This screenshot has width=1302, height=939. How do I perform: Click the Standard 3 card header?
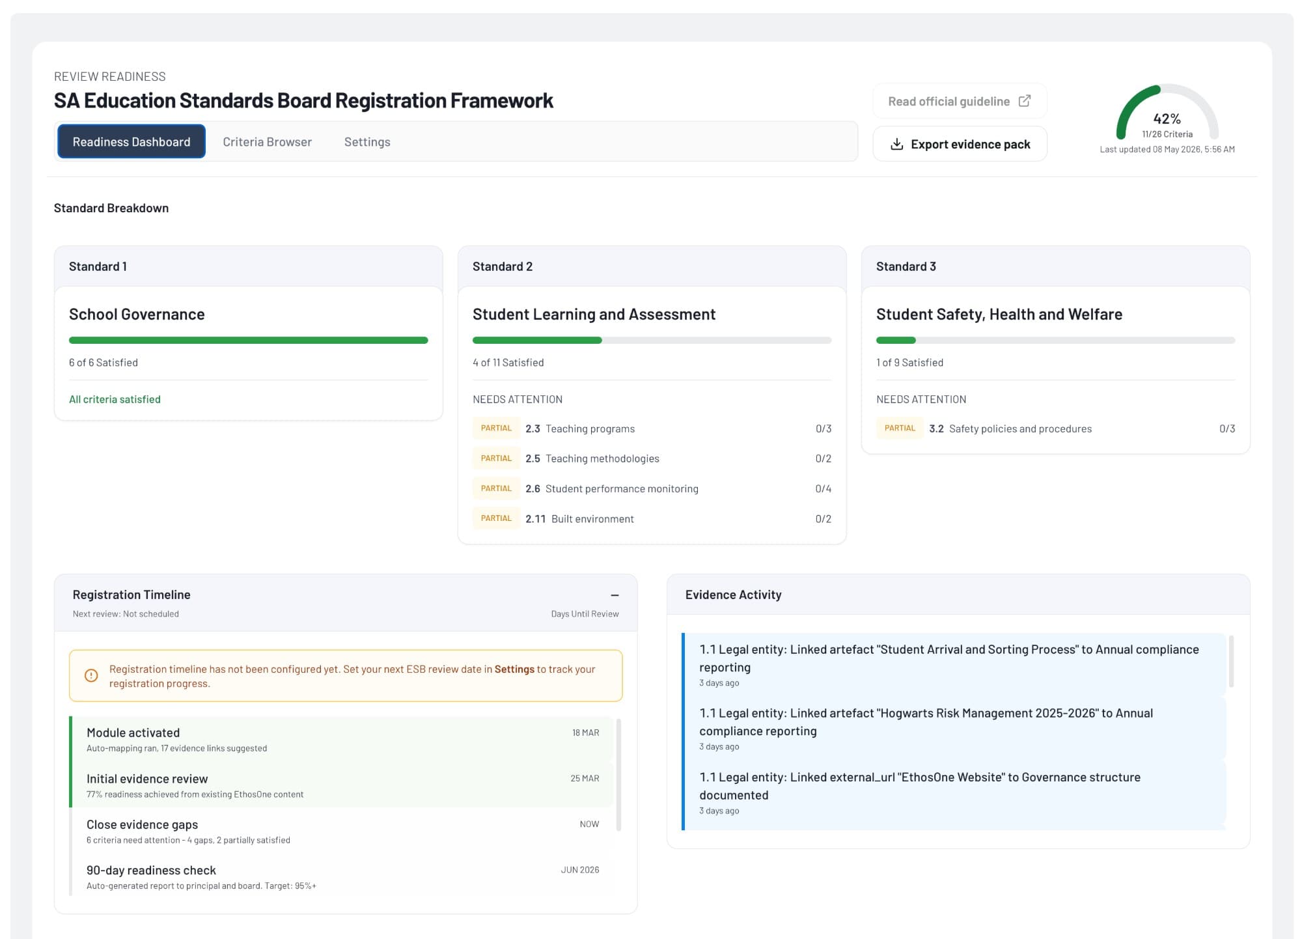(x=1055, y=266)
